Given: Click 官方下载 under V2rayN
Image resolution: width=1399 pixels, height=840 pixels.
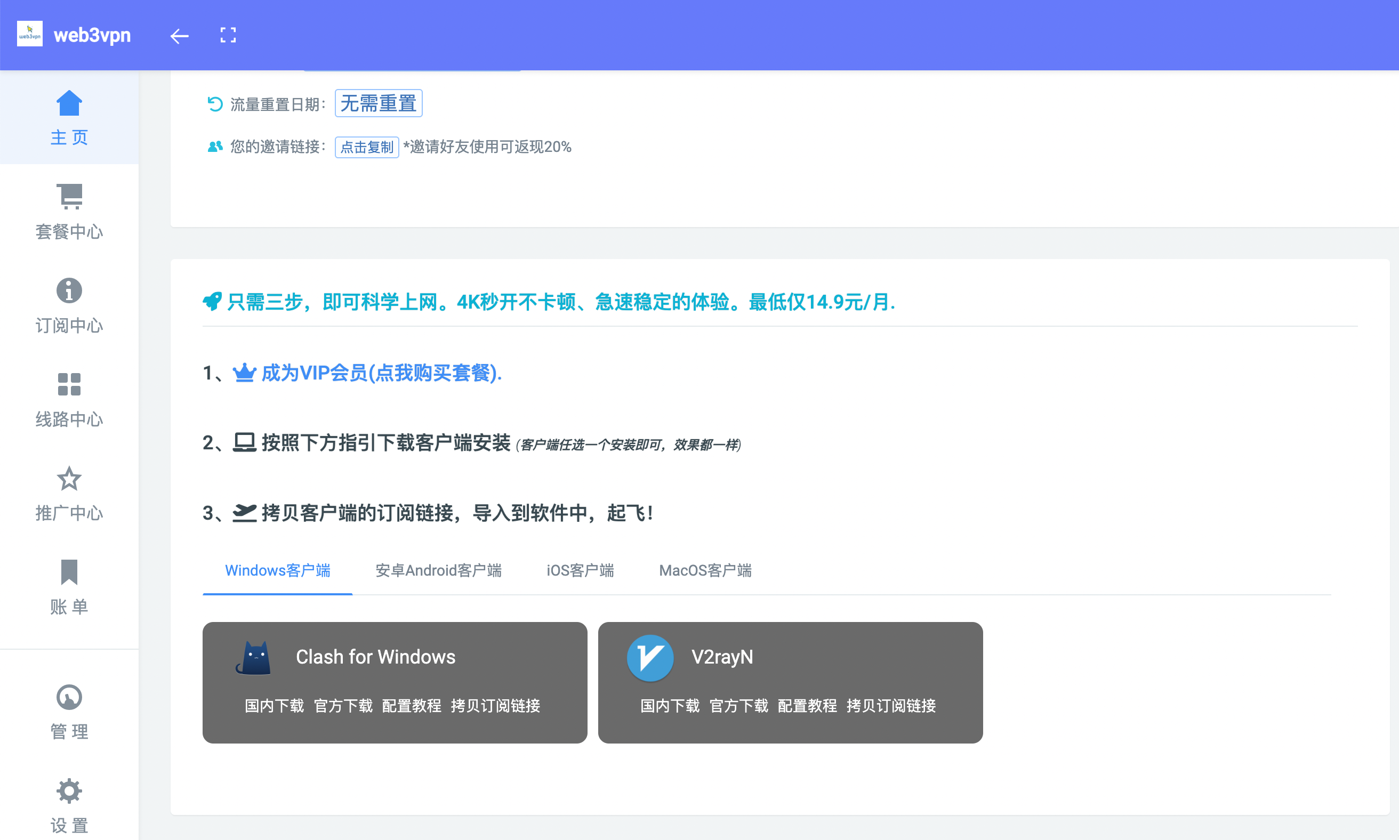Looking at the screenshot, I should click(x=739, y=705).
